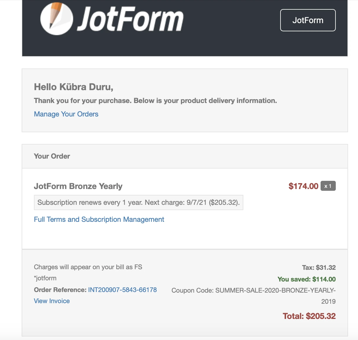Click the dark header banner logo area
This screenshot has height=340, width=358.
tap(111, 18)
